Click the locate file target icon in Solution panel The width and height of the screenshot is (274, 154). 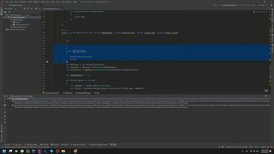[25, 9]
